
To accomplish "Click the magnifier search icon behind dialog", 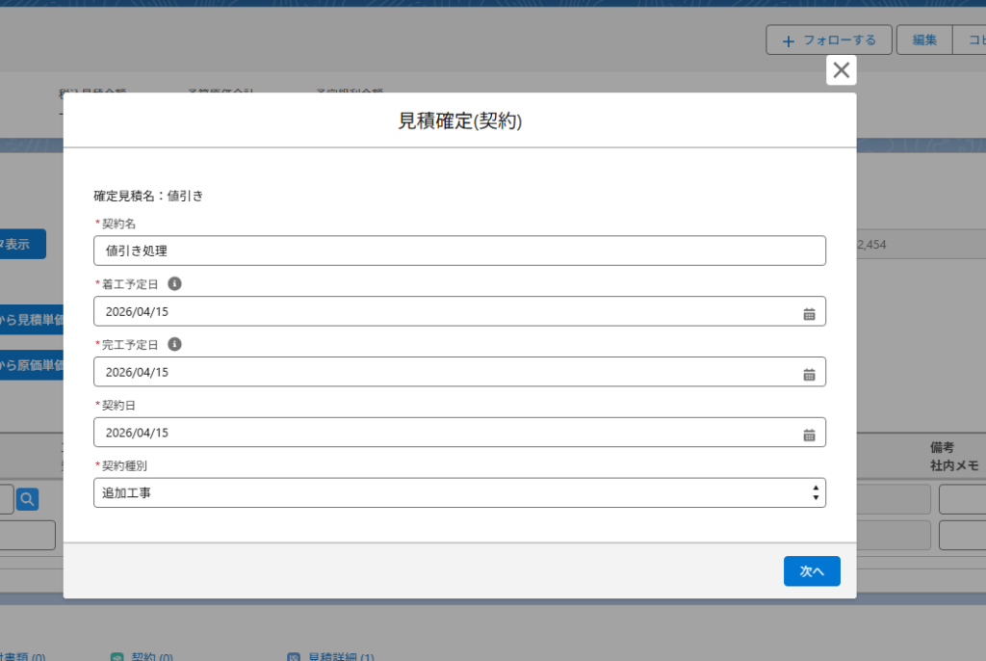I will [28, 499].
